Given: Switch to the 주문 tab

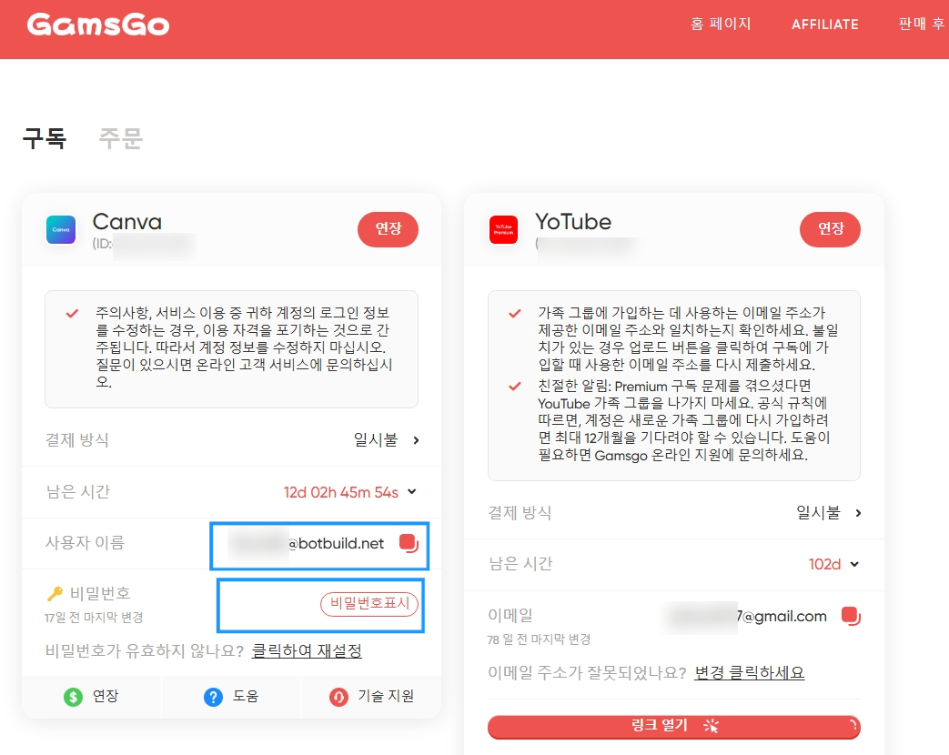Looking at the screenshot, I should [120, 138].
